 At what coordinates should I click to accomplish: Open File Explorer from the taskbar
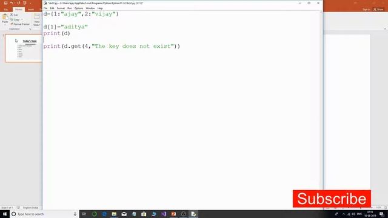click(114, 214)
